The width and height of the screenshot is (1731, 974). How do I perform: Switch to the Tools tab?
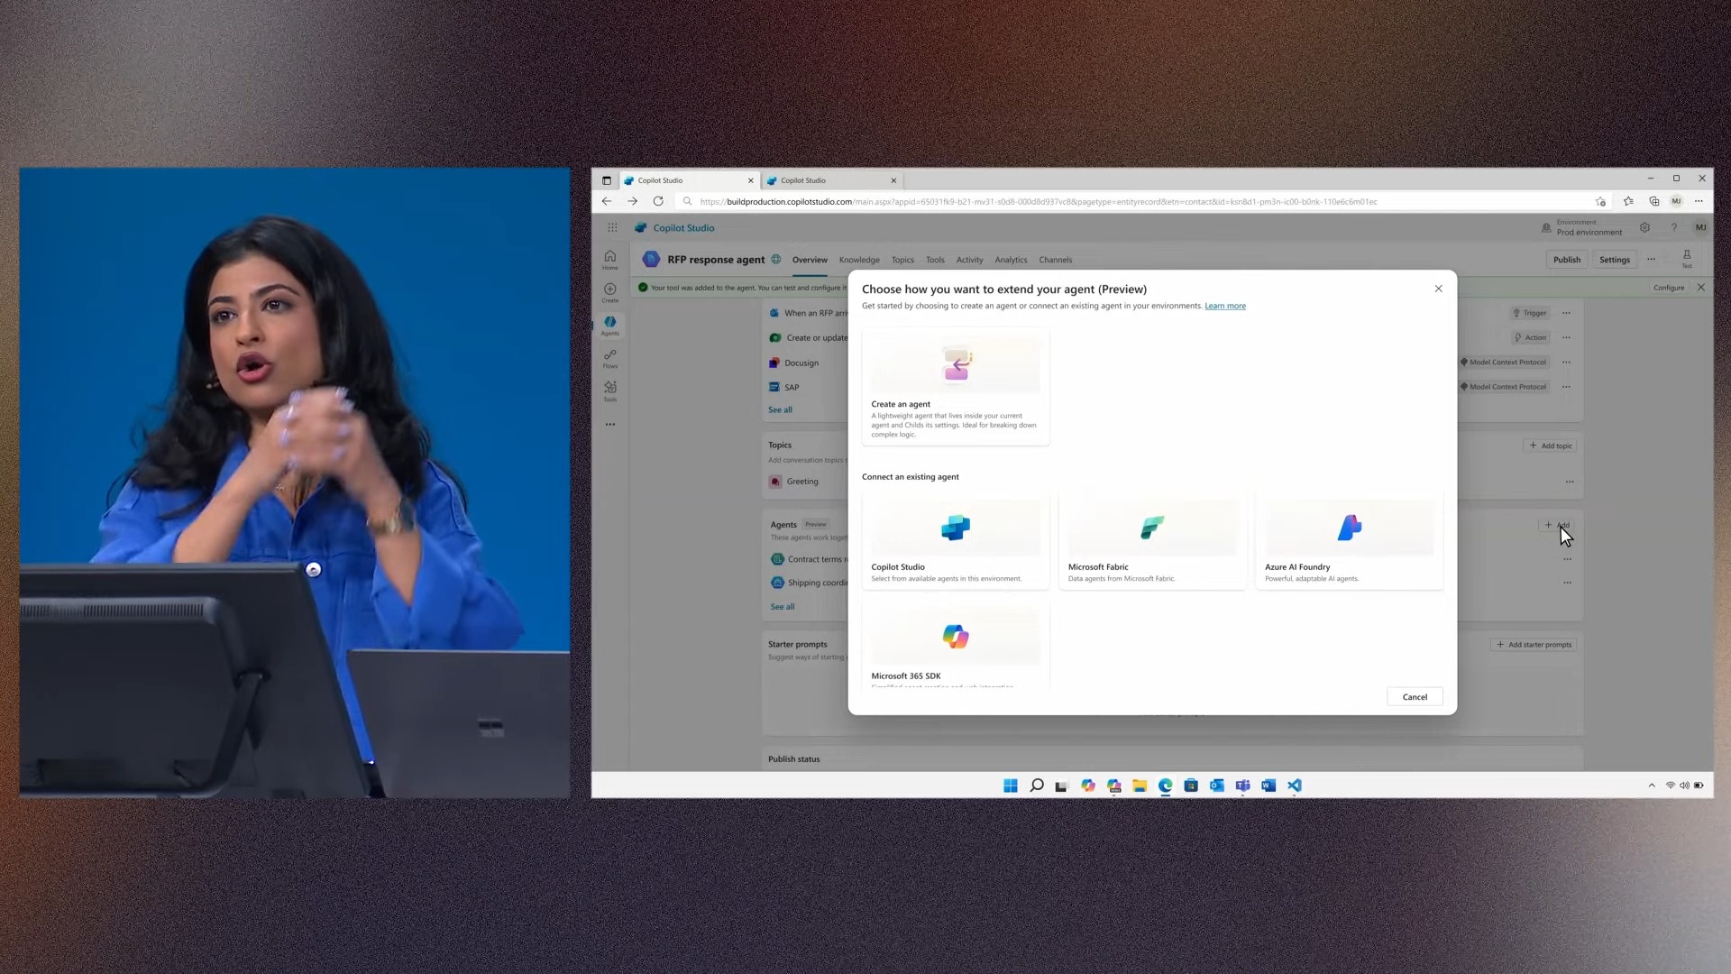click(x=935, y=260)
